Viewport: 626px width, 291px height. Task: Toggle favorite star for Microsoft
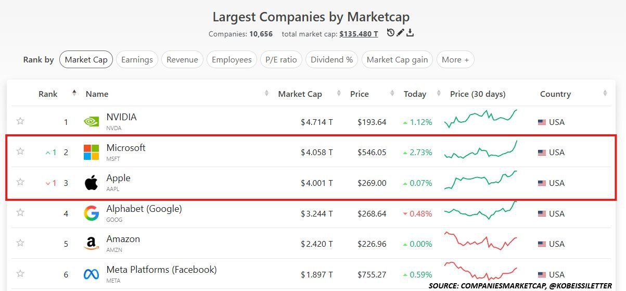tap(20, 151)
